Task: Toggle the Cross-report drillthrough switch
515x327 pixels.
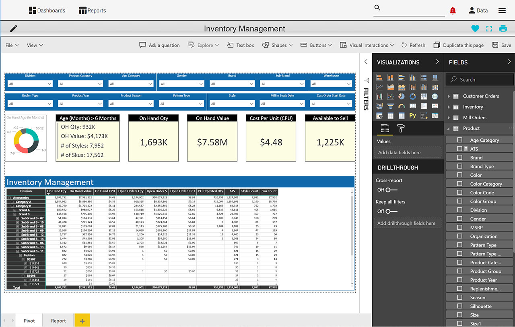Action: (391, 190)
